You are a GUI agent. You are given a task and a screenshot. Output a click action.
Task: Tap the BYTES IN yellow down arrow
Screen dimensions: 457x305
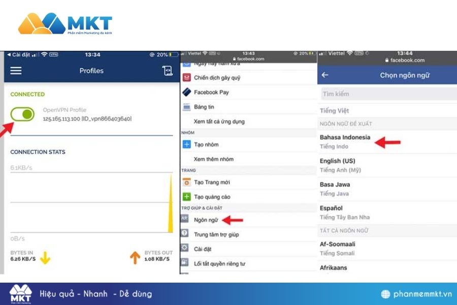pos(45,258)
